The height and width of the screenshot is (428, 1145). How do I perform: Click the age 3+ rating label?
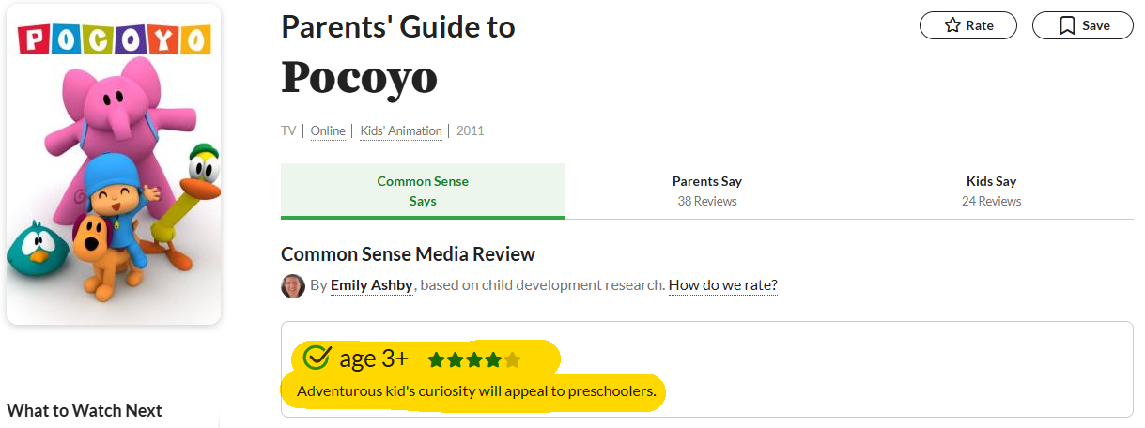374,359
